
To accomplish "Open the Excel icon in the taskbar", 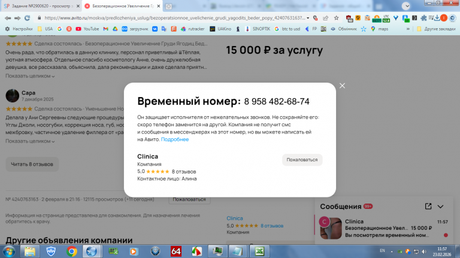I will [x=259, y=251].
